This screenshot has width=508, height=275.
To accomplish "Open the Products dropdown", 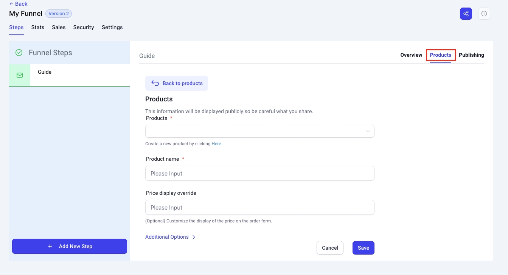I will click(259, 131).
